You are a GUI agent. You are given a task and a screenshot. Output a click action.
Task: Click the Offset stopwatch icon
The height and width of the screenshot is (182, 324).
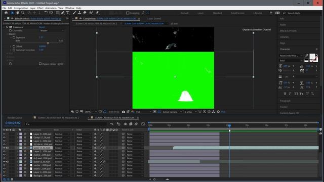coord(14,47)
